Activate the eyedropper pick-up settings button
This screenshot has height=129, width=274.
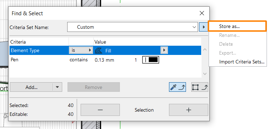click(x=177, y=87)
